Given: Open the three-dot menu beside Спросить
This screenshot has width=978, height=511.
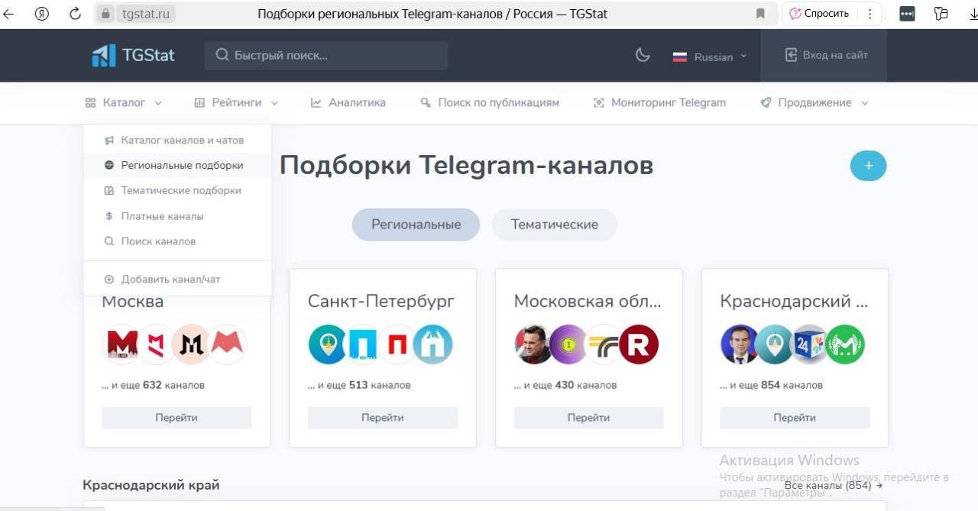Looking at the screenshot, I should pos(870,14).
